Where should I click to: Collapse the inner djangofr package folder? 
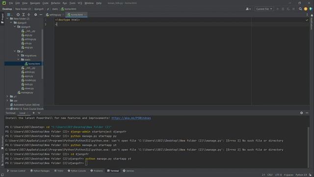coord(15,27)
